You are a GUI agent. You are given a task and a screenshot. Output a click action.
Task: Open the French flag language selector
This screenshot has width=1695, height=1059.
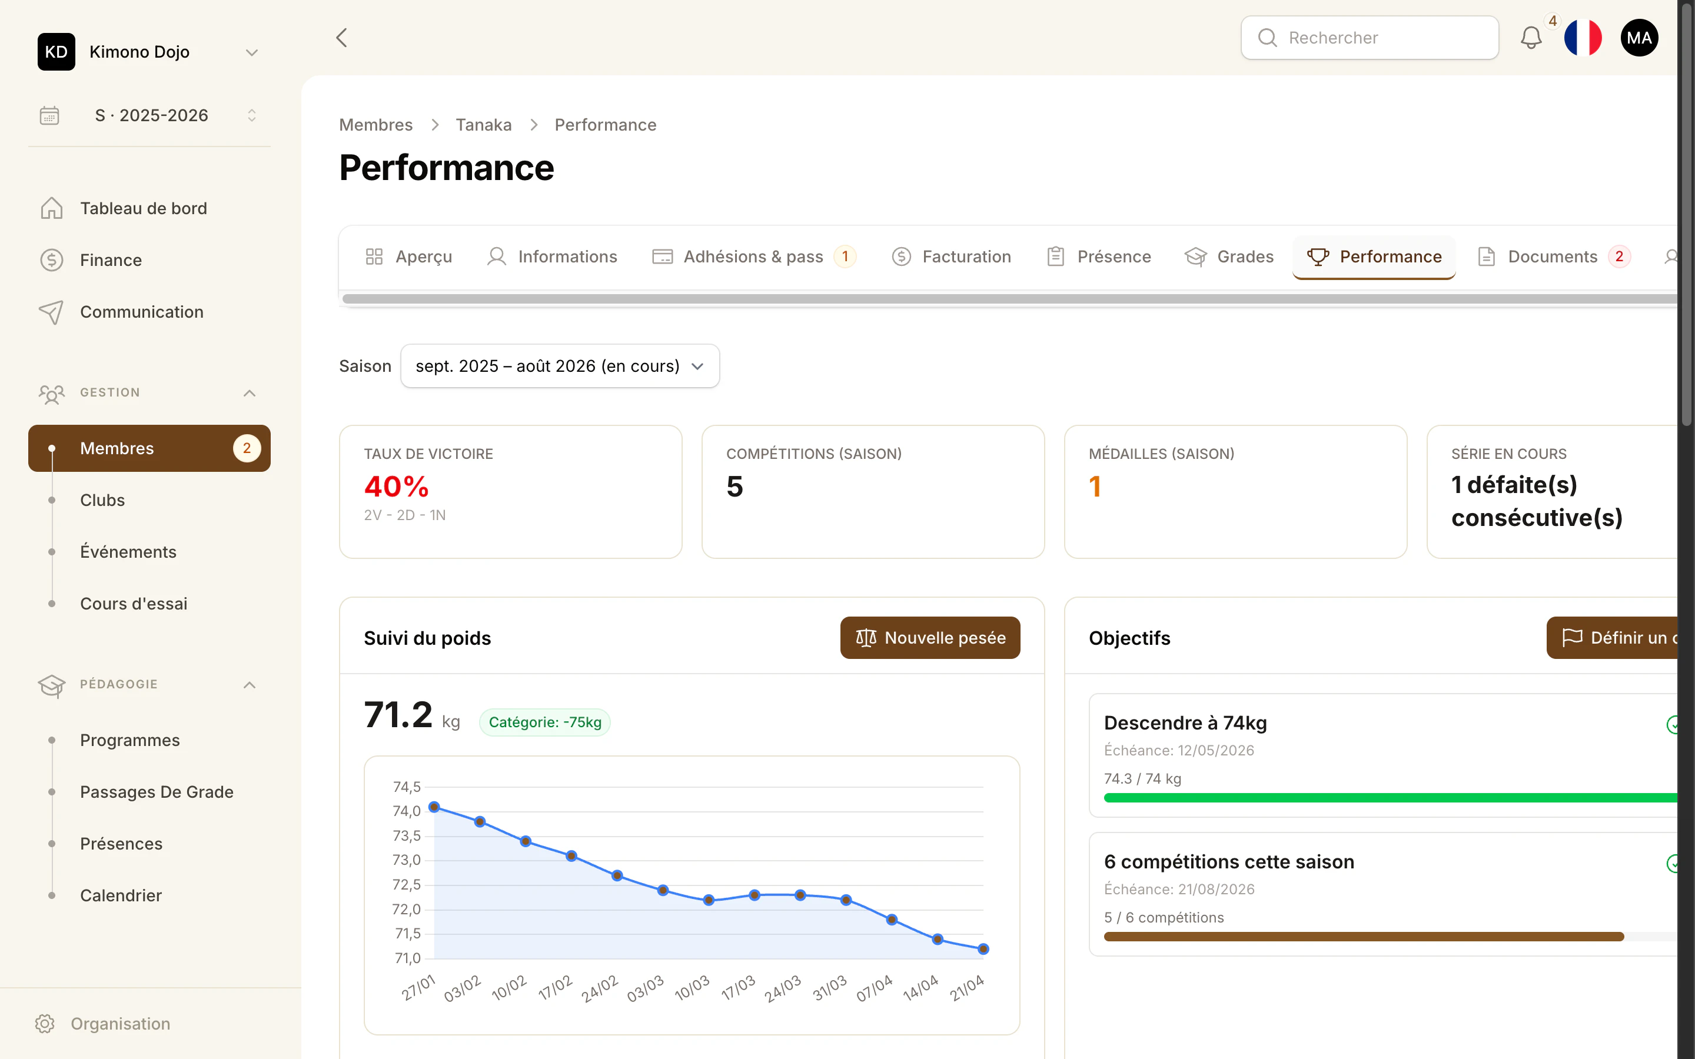click(x=1583, y=38)
